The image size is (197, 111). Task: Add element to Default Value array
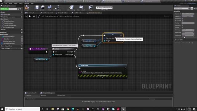click(x=190, y=43)
